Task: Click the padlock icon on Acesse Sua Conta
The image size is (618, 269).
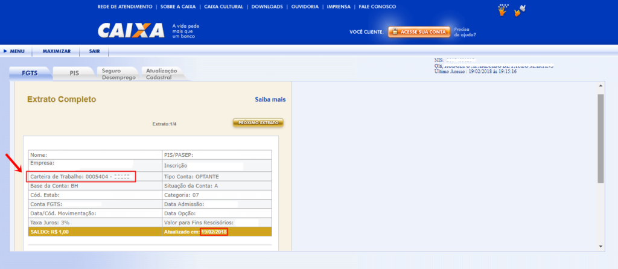Action: coord(393,31)
